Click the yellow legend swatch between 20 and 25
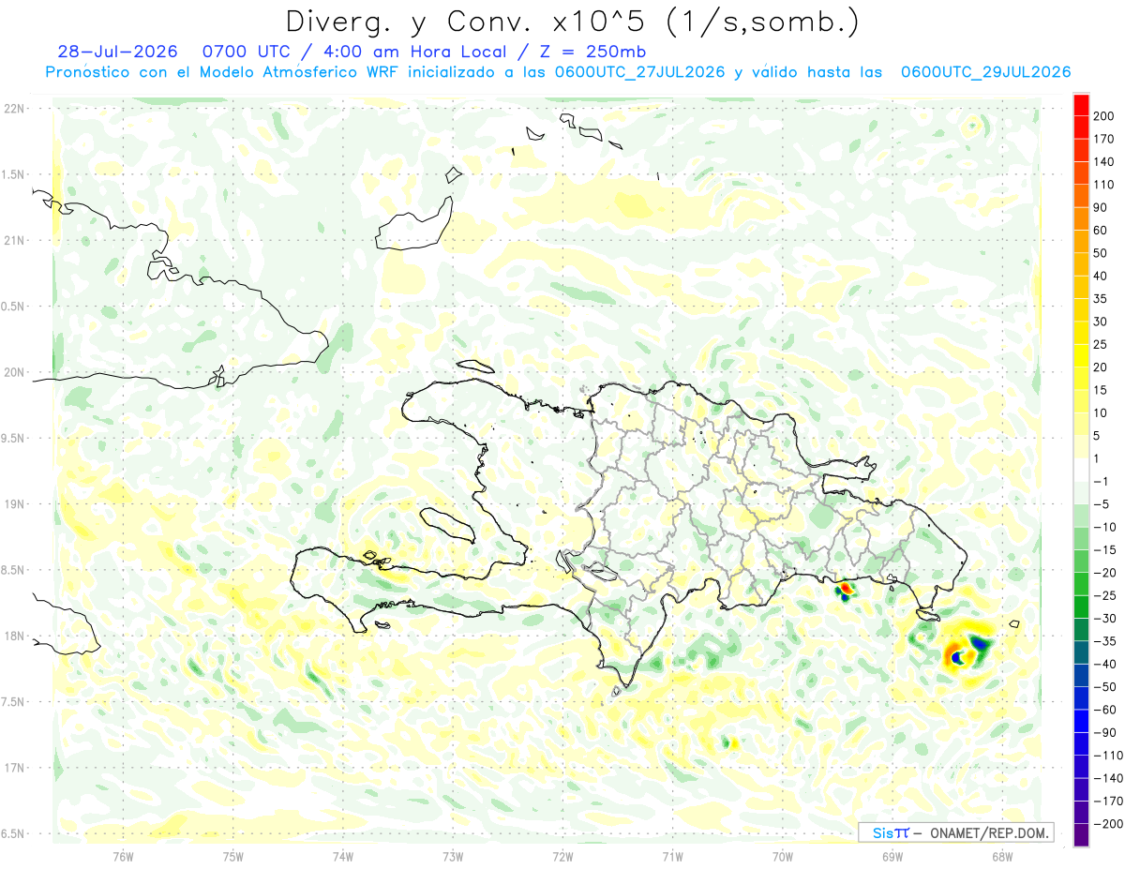The width and height of the screenshot is (1125, 869). tap(1081, 356)
